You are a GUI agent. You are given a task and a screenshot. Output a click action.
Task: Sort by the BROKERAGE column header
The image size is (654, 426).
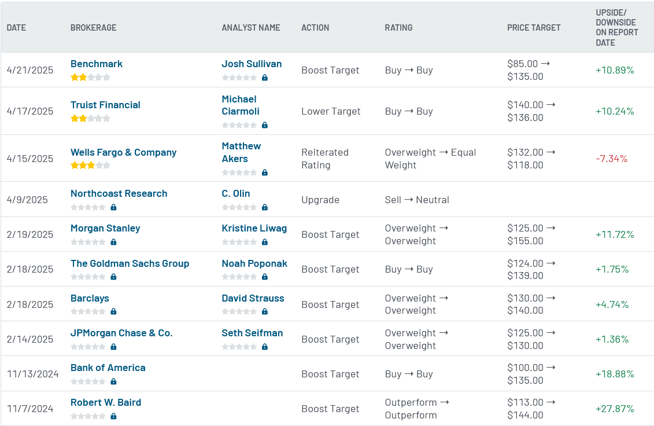[94, 28]
